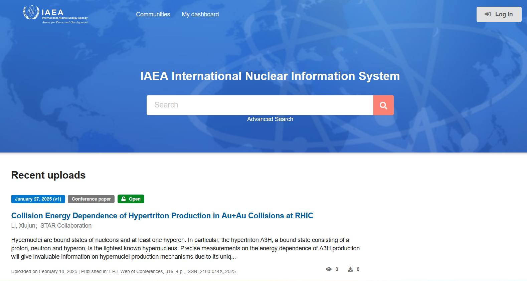Open the Advanced Search link
527x281 pixels.
click(270, 119)
